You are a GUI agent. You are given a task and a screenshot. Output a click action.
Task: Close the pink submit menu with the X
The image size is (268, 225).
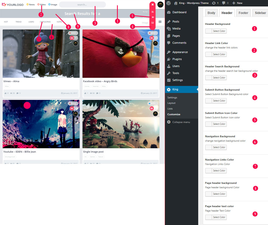pos(153,5)
